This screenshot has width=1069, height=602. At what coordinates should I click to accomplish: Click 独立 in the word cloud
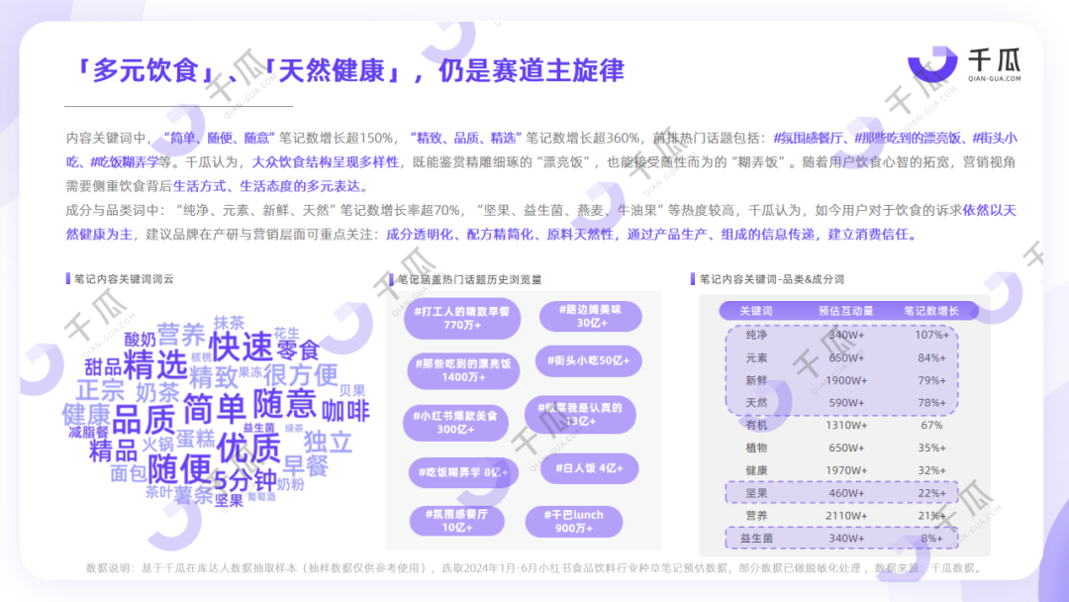coord(329,443)
